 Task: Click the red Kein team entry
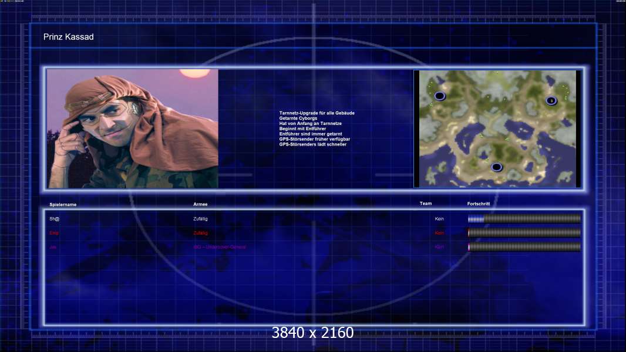click(x=439, y=233)
